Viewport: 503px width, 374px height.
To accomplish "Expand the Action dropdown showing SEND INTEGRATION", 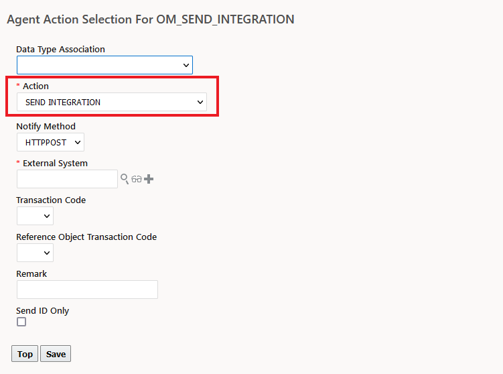I will click(112, 102).
